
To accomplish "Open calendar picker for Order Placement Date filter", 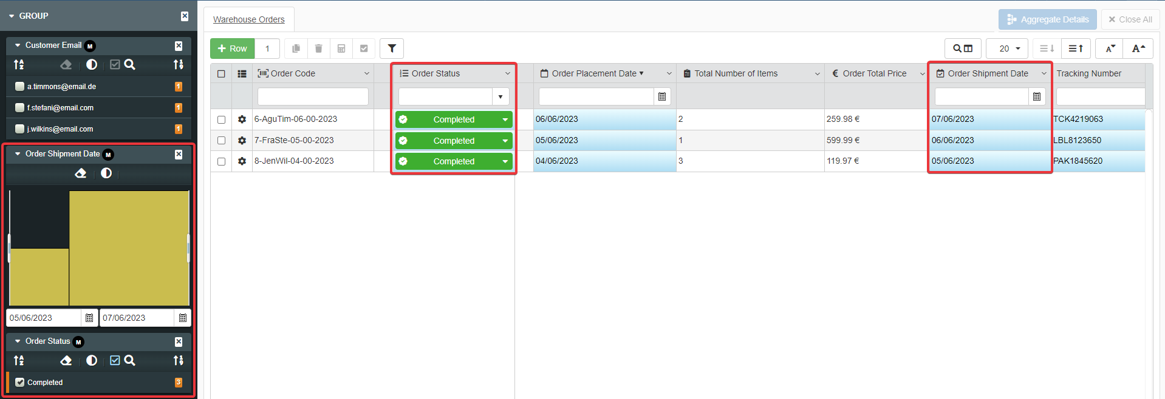I will pyautogui.click(x=662, y=96).
